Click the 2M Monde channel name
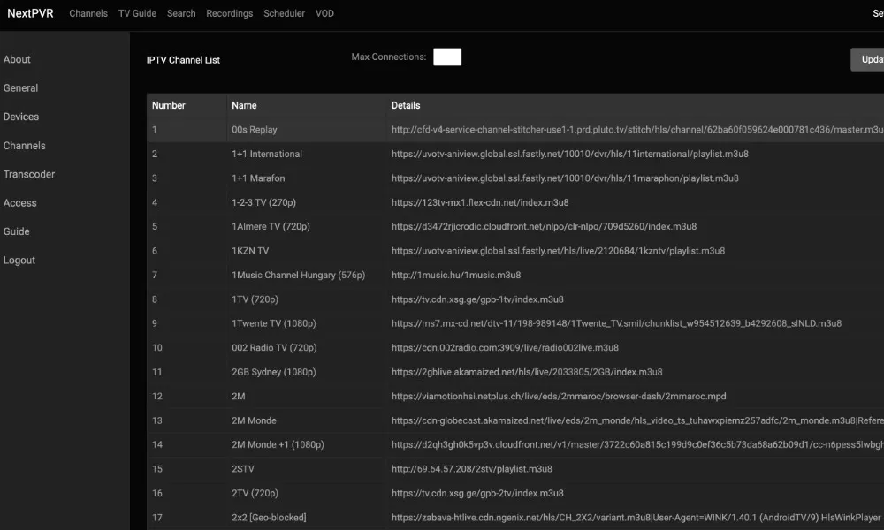Screen dimensions: 884x530 coord(254,420)
